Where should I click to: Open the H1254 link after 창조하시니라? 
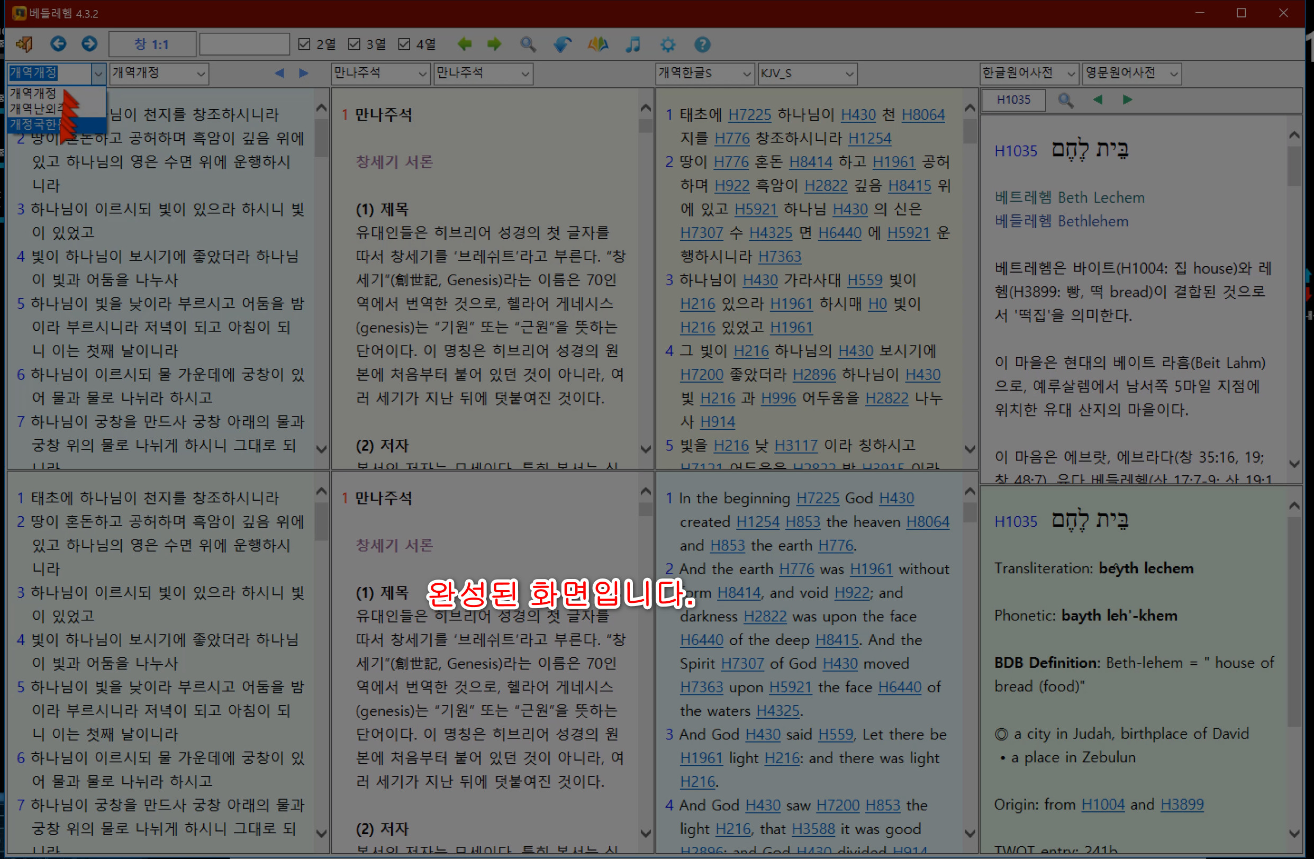point(869,139)
